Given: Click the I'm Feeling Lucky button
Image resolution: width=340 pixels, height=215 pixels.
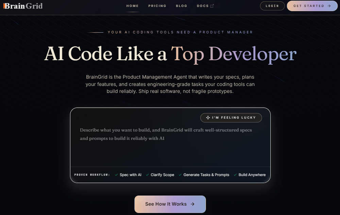Looking at the screenshot, I should [231, 118].
